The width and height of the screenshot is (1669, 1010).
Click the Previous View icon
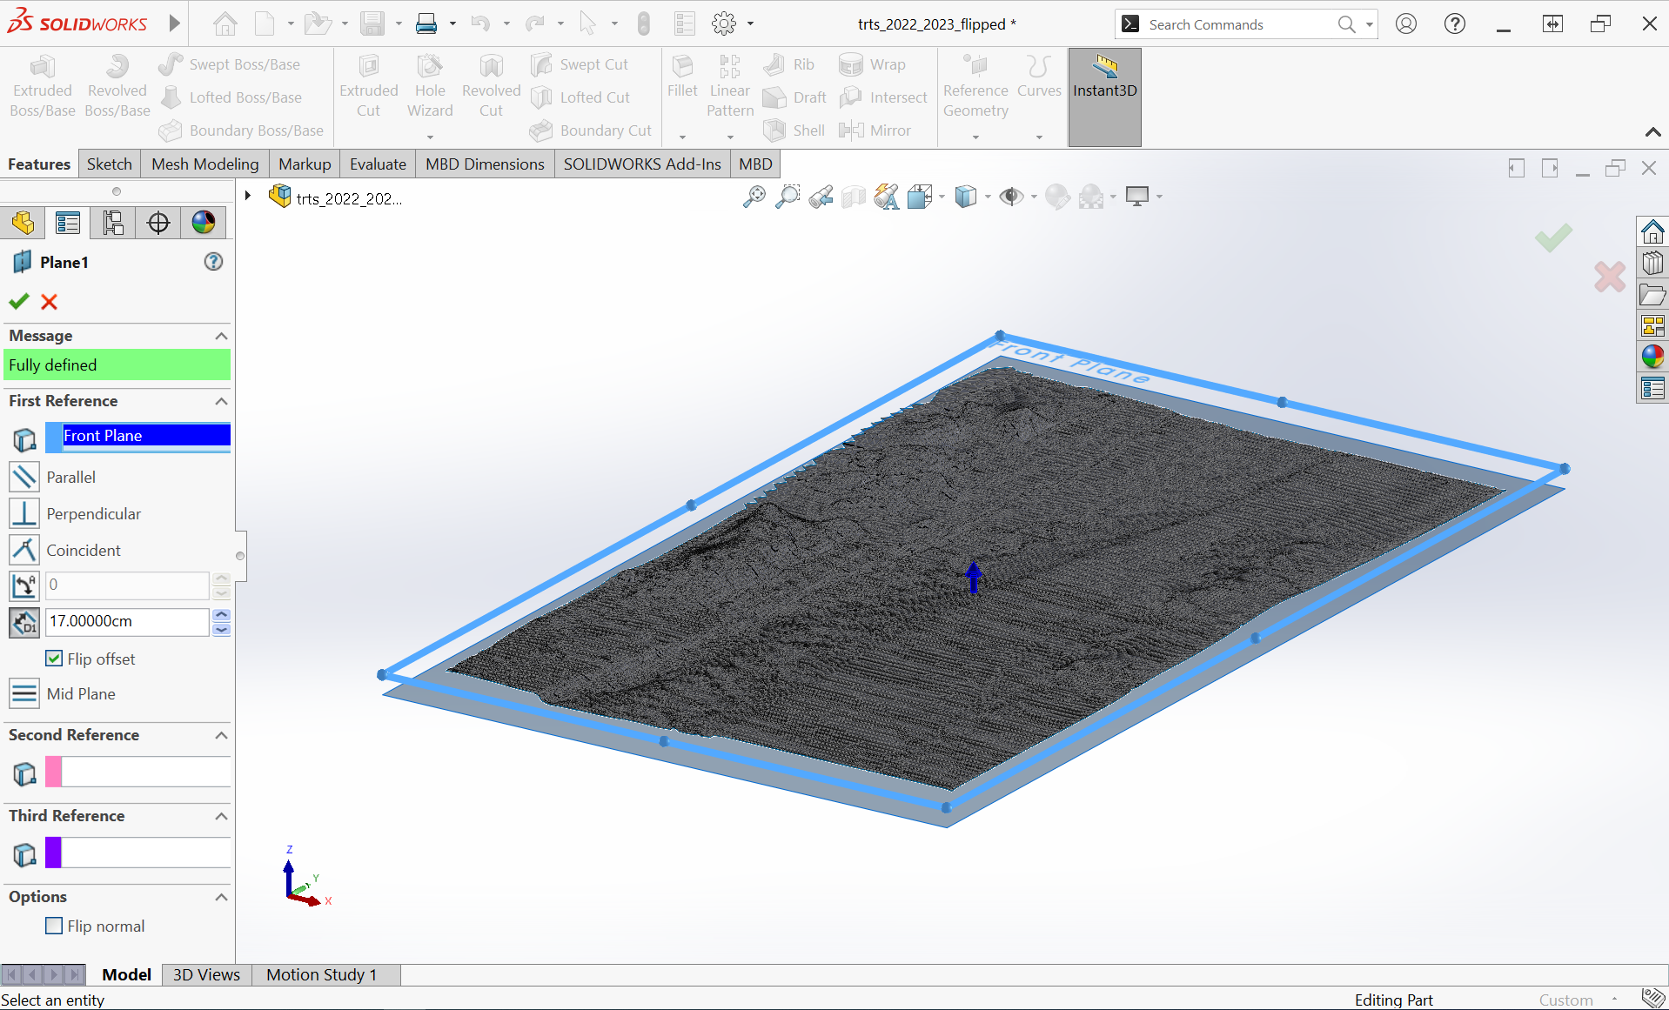pyautogui.click(x=821, y=197)
